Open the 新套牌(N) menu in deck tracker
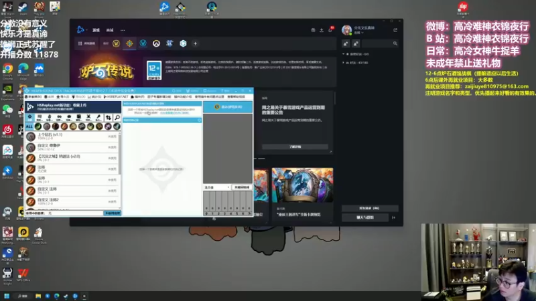 tap(33, 97)
